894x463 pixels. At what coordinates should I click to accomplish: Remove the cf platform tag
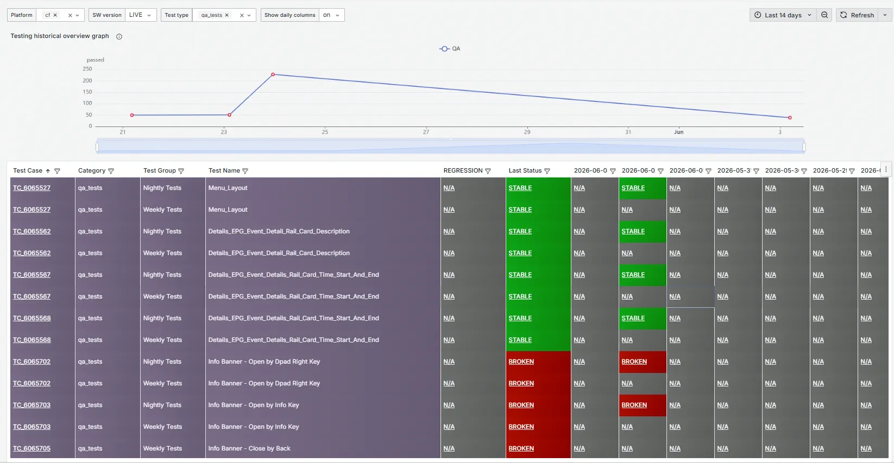[x=55, y=15]
